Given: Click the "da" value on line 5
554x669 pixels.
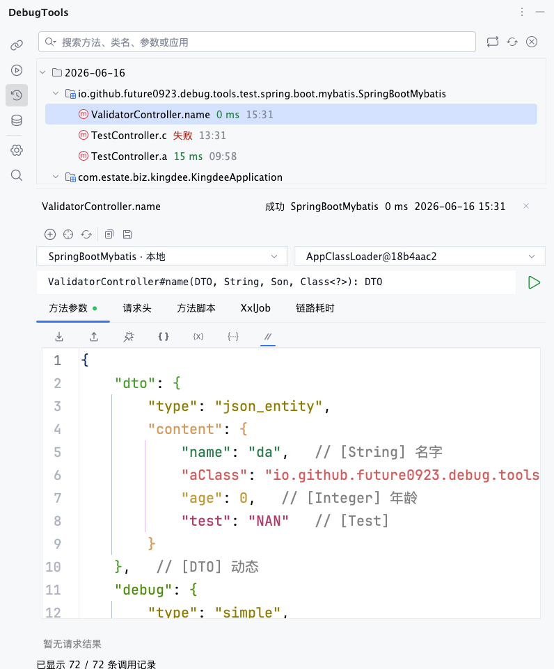Looking at the screenshot, I should click(x=264, y=452).
